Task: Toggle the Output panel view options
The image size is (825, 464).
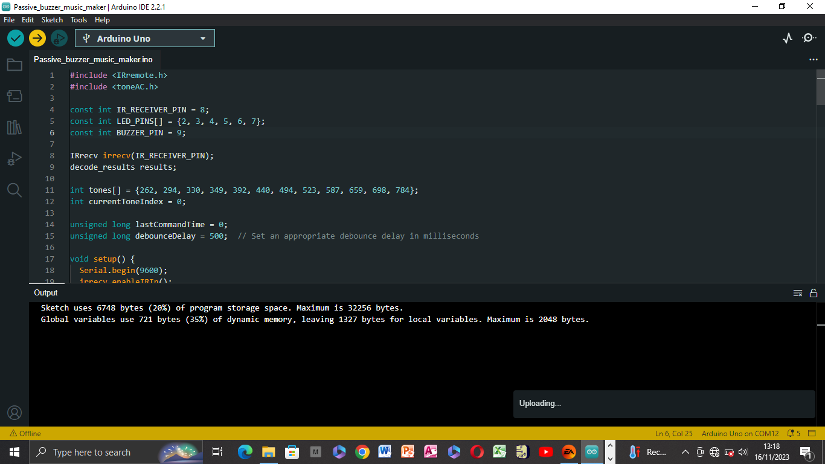Action: [x=797, y=293]
